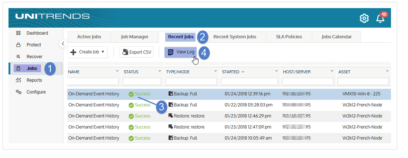Click backup icon in the 05:28:03 pm row
This screenshot has height=158, width=408.
click(171, 105)
